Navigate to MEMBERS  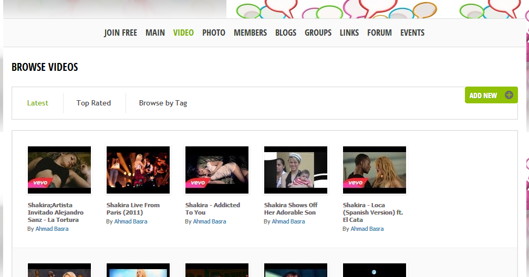tap(251, 33)
